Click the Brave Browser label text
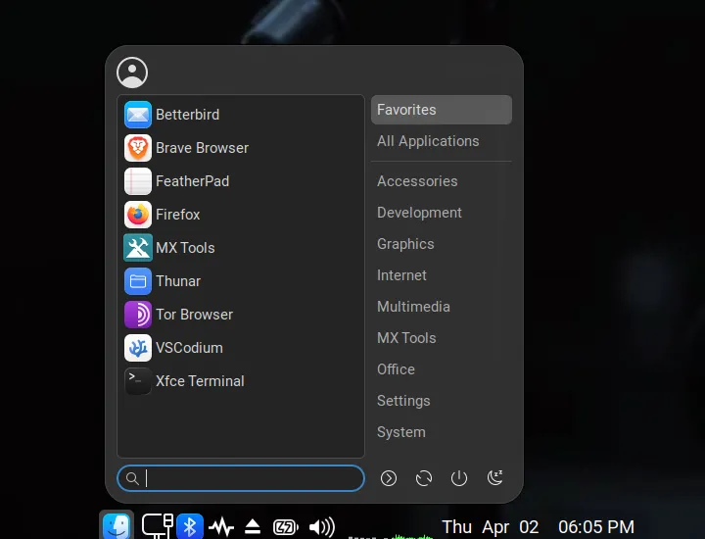 202,148
